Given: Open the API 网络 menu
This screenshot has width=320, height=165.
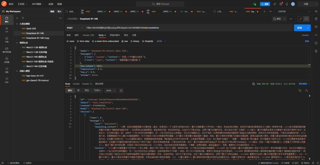Looking at the screenshot, I should pyautogui.click(x=37, y=4).
